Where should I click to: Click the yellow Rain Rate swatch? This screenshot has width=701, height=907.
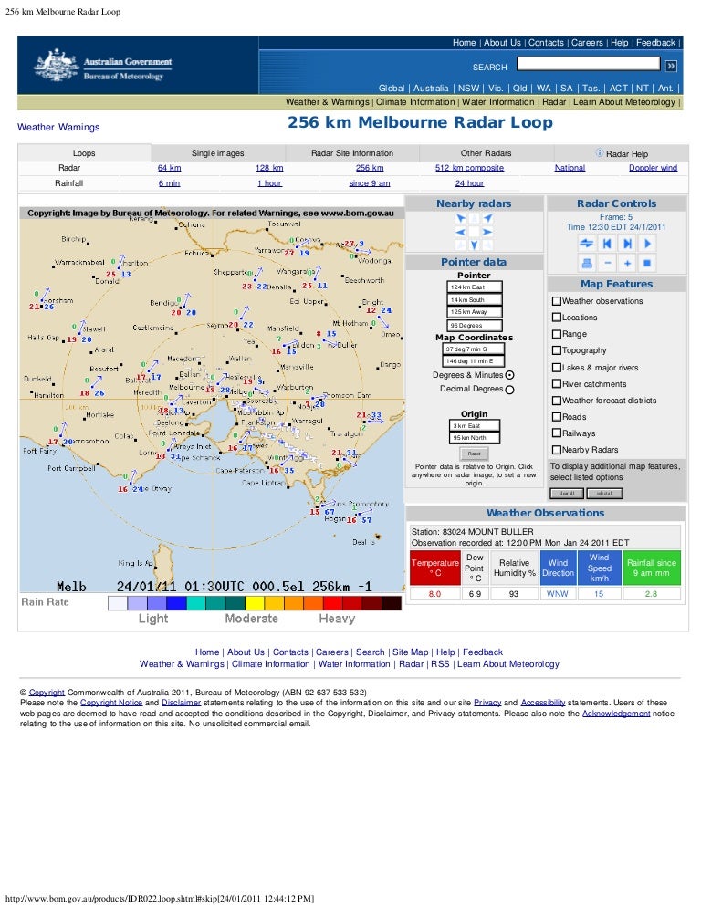[x=254, y=603]
